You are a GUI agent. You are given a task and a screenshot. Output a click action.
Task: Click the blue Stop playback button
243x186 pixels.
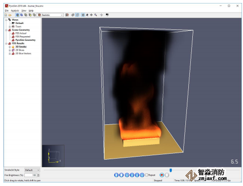pos(121,175)
